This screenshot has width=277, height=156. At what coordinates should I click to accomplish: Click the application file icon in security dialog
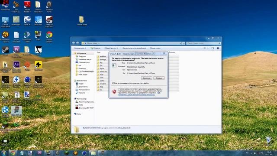[x=114, y=65]
